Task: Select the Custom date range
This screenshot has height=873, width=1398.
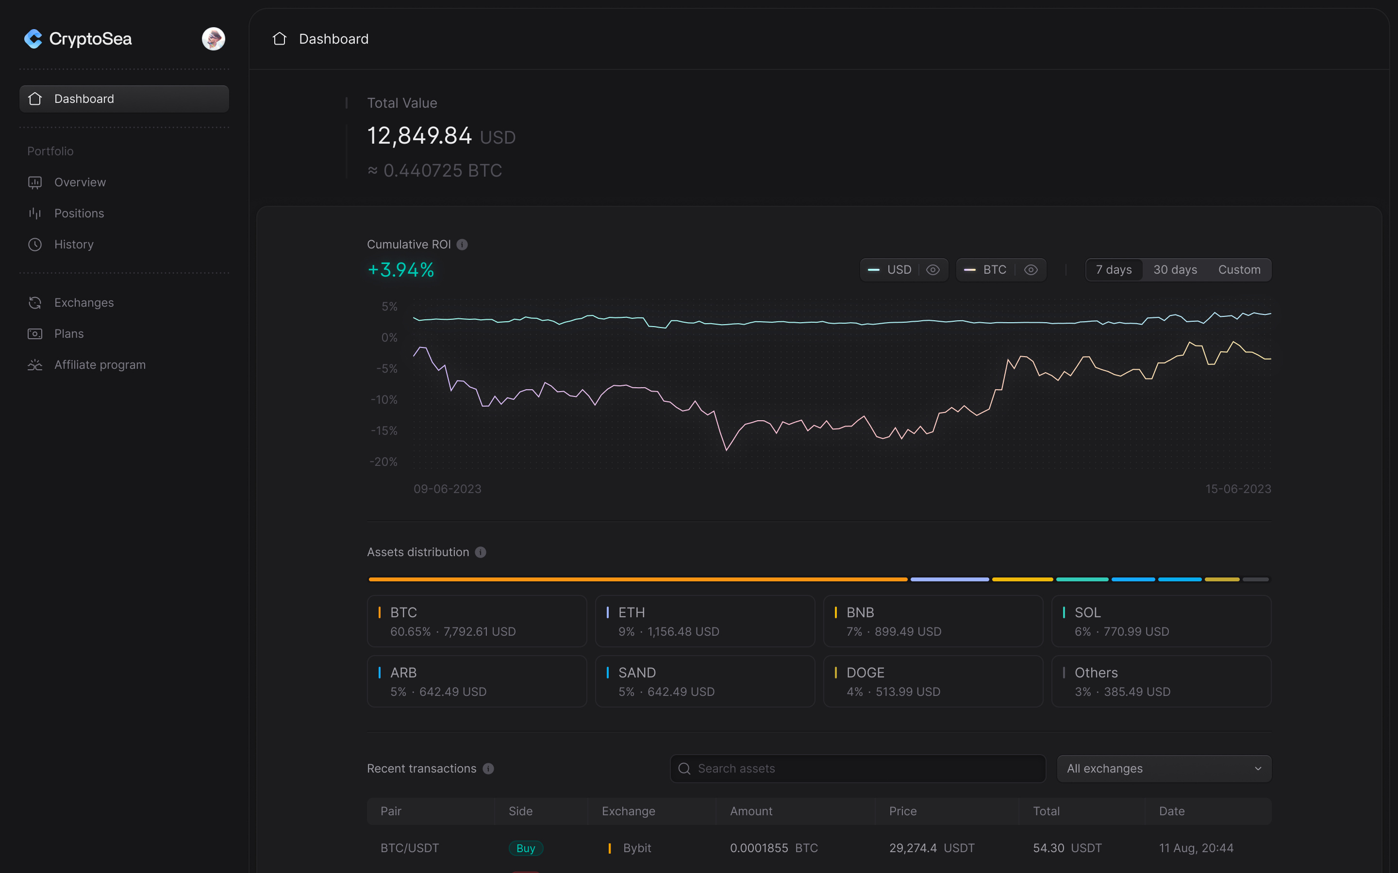Action: pos(1239,270)
